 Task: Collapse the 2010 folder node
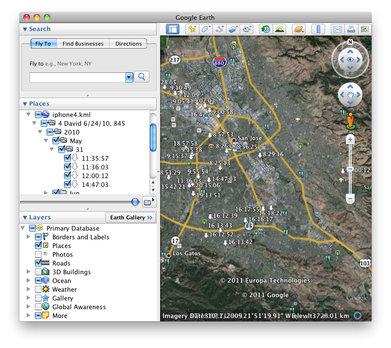coord(40,132)
